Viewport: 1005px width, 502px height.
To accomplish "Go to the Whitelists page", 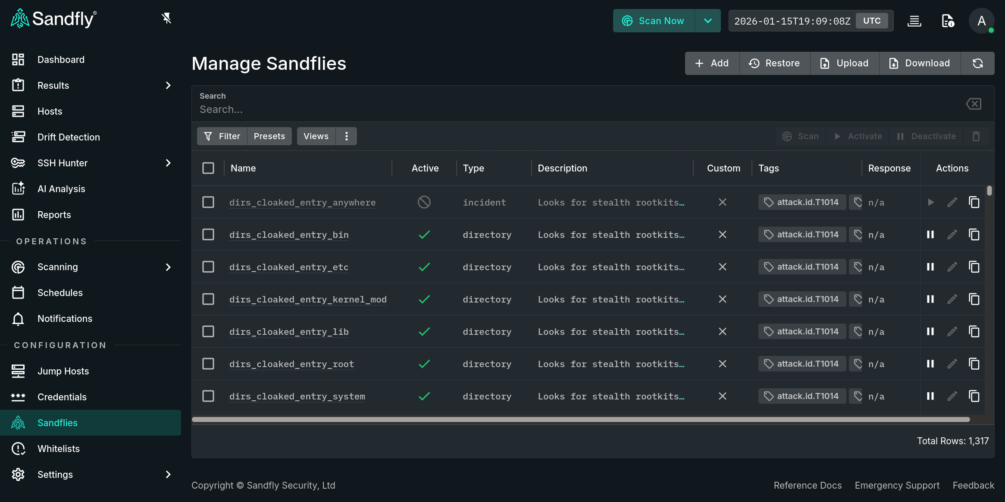I will click(58, 449).
